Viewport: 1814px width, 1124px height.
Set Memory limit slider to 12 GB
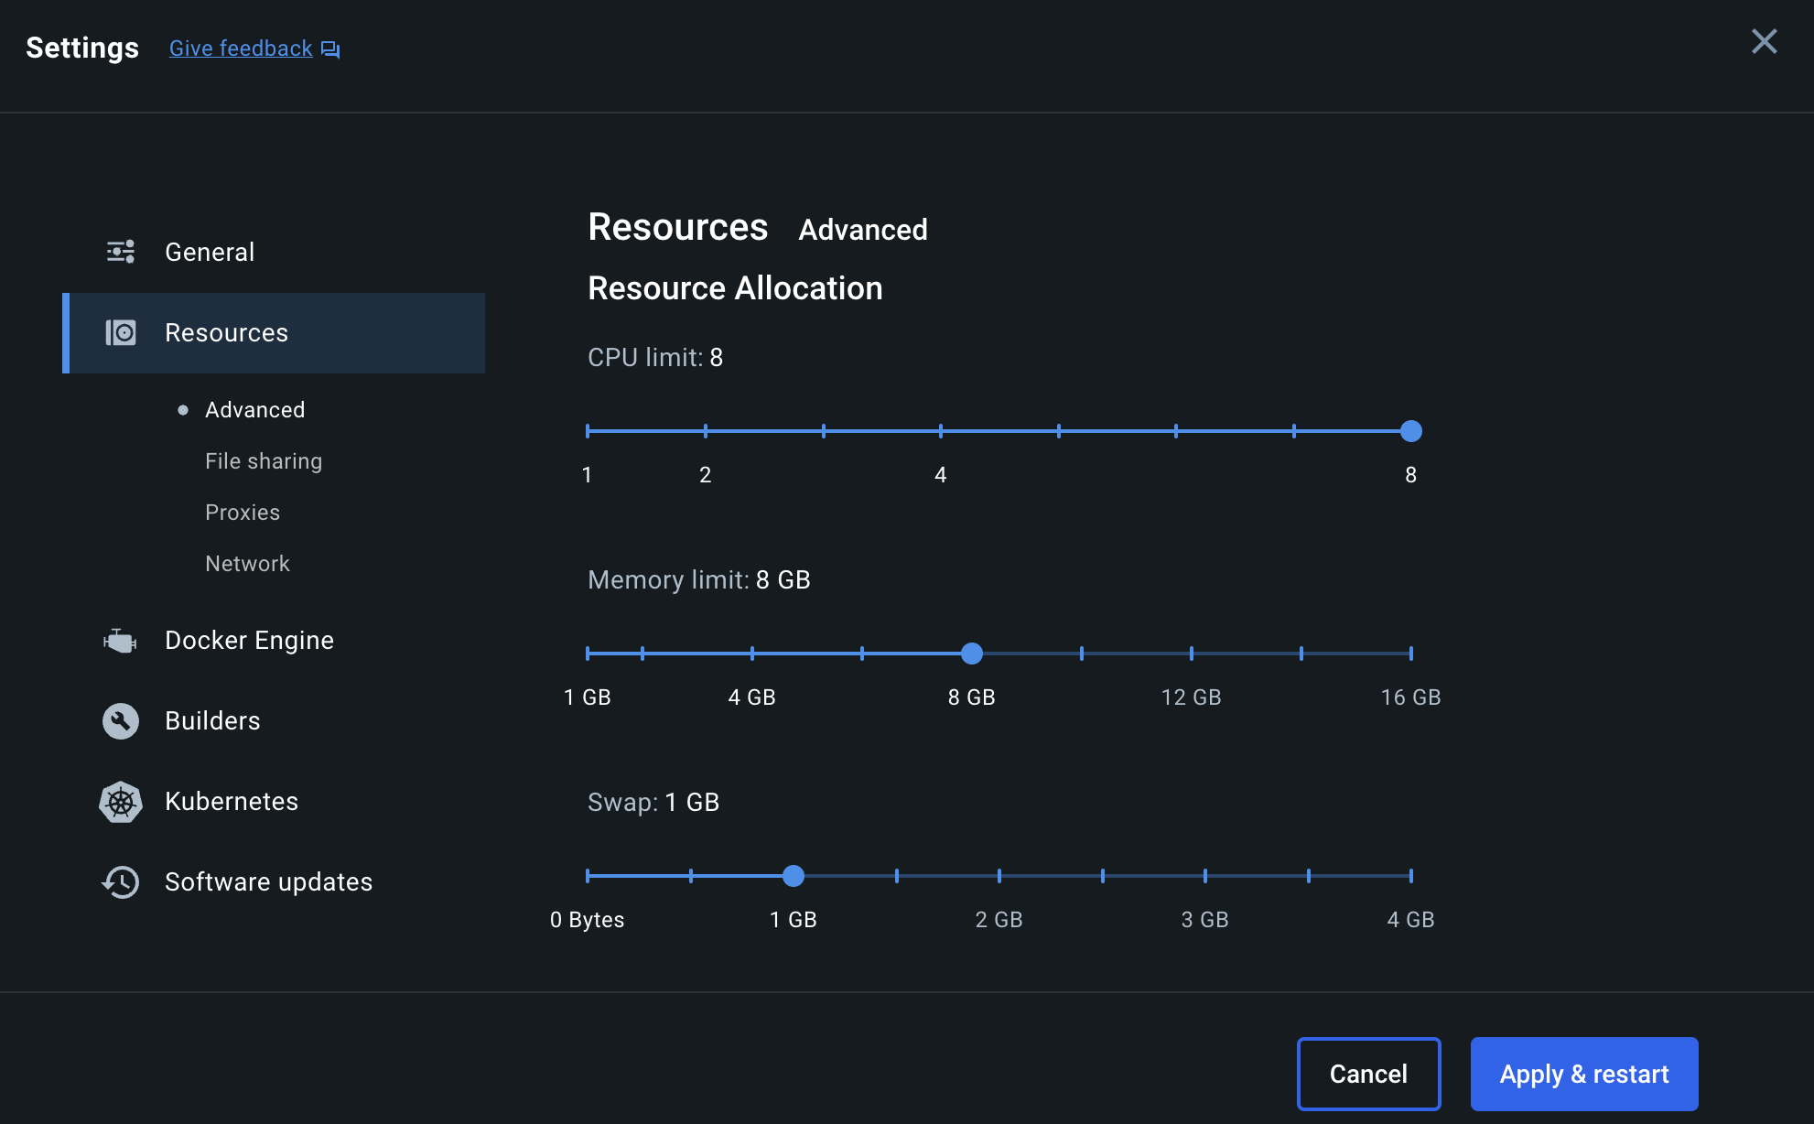pos(1192,654)
